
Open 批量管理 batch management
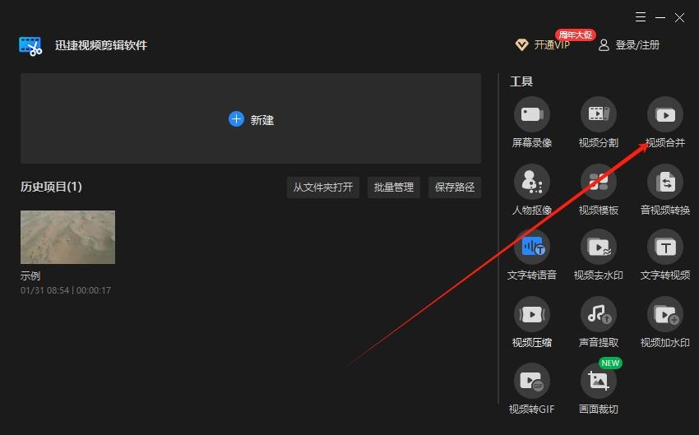394,187
